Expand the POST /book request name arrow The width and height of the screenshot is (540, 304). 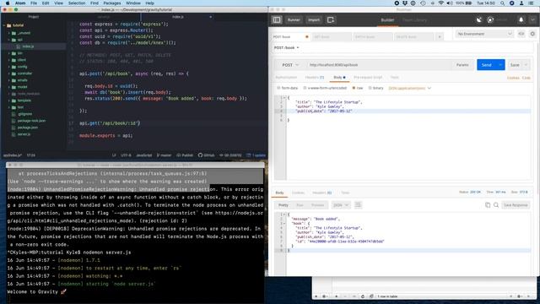[x=298, y=48]
